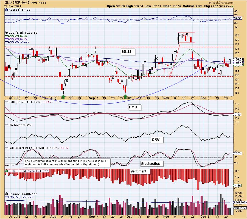Click the 12.5M volume axis label
This screenshot has height=219, width=247.
pyautogui.click(x=239, y=197)
